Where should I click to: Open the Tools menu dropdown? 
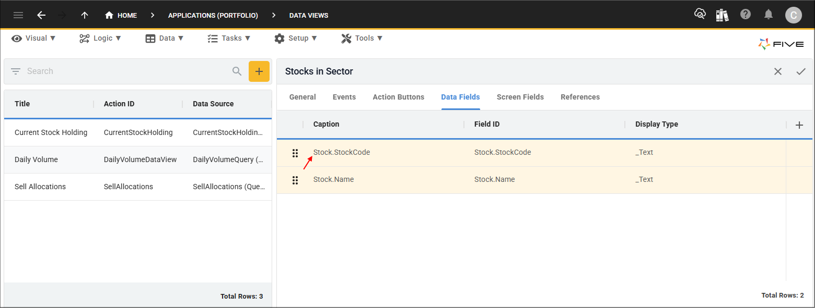pos(362,38)
